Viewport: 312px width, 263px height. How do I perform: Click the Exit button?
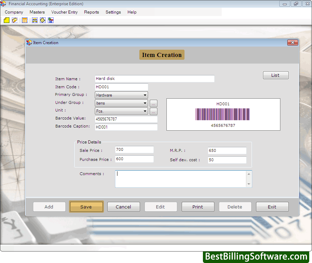[272, 207]
